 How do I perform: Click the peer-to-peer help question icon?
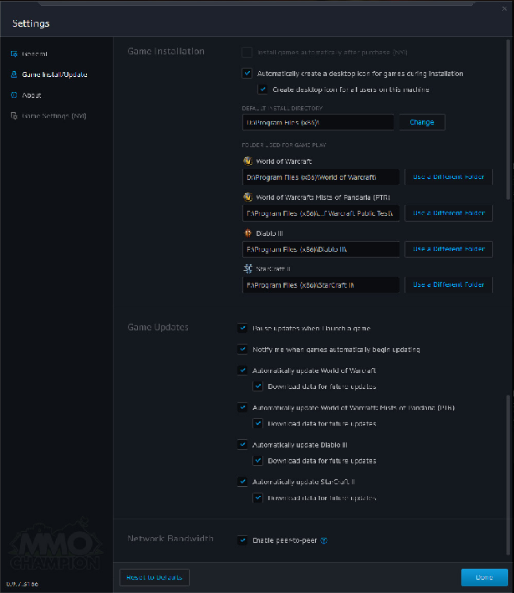coord(324,540)
